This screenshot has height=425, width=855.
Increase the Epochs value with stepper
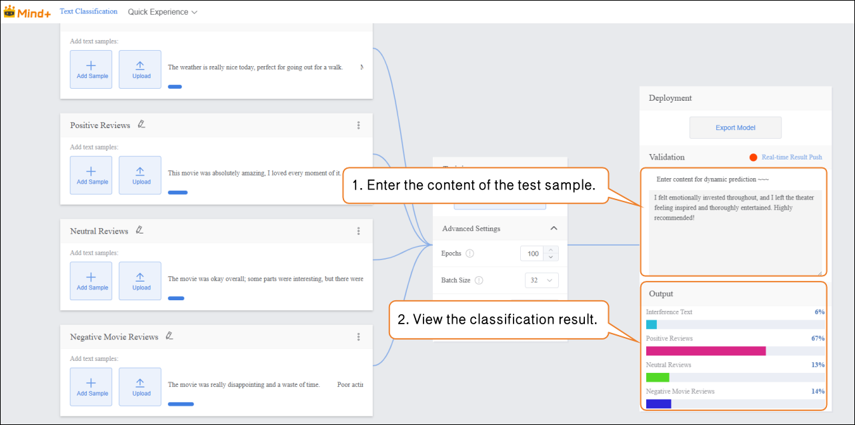point(550,250)
